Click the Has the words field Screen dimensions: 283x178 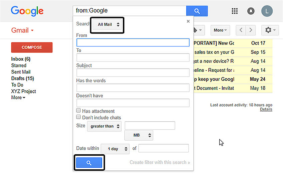(x=133, y=87)
